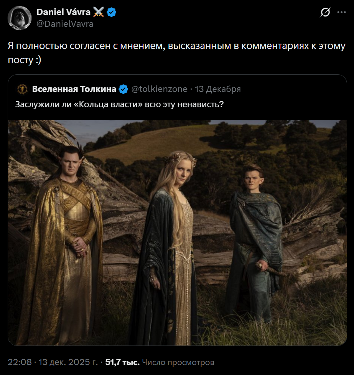Image resolution: width=354 pixels, height=375 pixels.
Task: Open the Grok slashed-circle icon
Action: pyautogui.click(x=325, y=13)
